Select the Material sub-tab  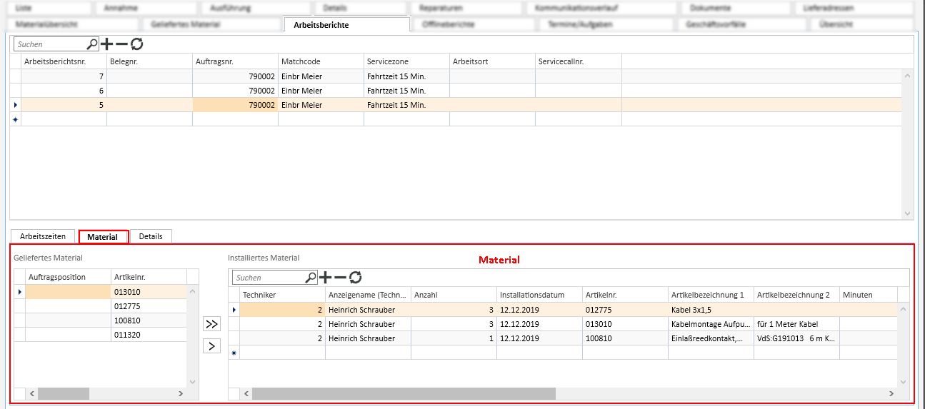tap(103, 237)
